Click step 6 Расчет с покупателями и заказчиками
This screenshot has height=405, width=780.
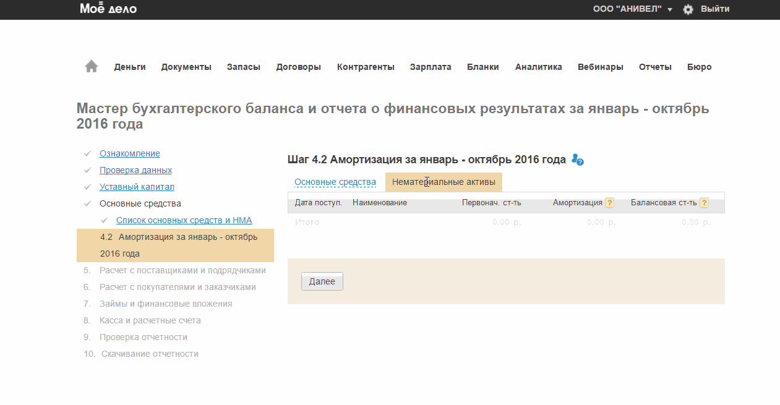(178, 287)
